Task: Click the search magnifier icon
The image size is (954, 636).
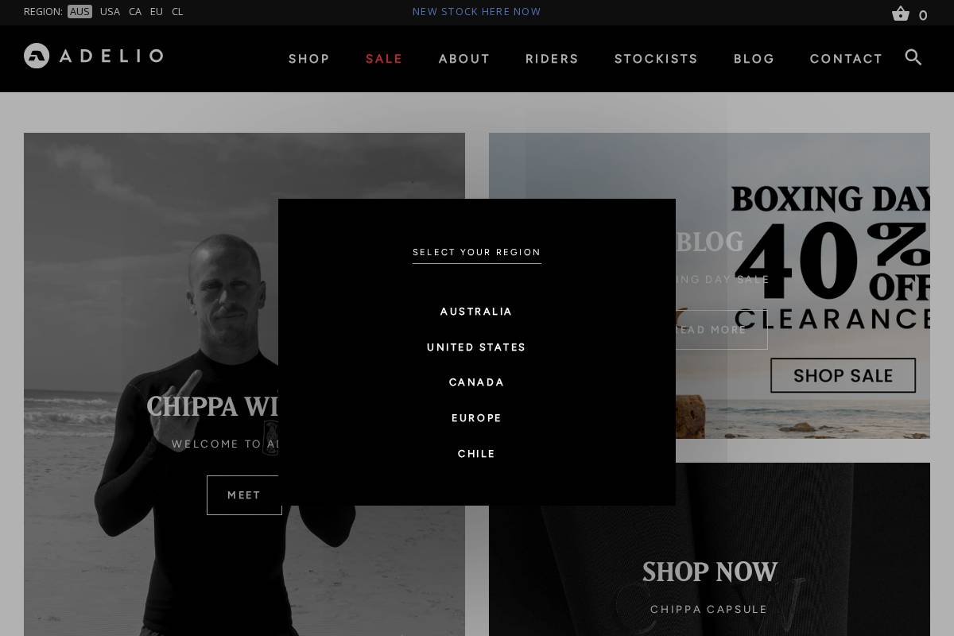Action: click(913, 57)
